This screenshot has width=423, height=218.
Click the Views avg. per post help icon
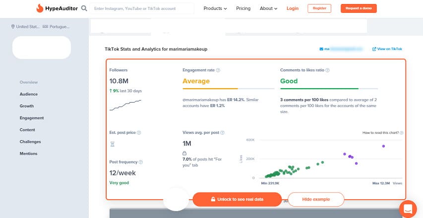tap(223, 133)
